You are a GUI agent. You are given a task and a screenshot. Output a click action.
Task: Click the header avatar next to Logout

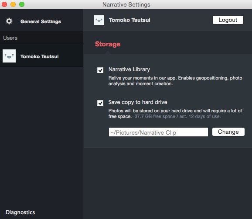click(99, 20)
